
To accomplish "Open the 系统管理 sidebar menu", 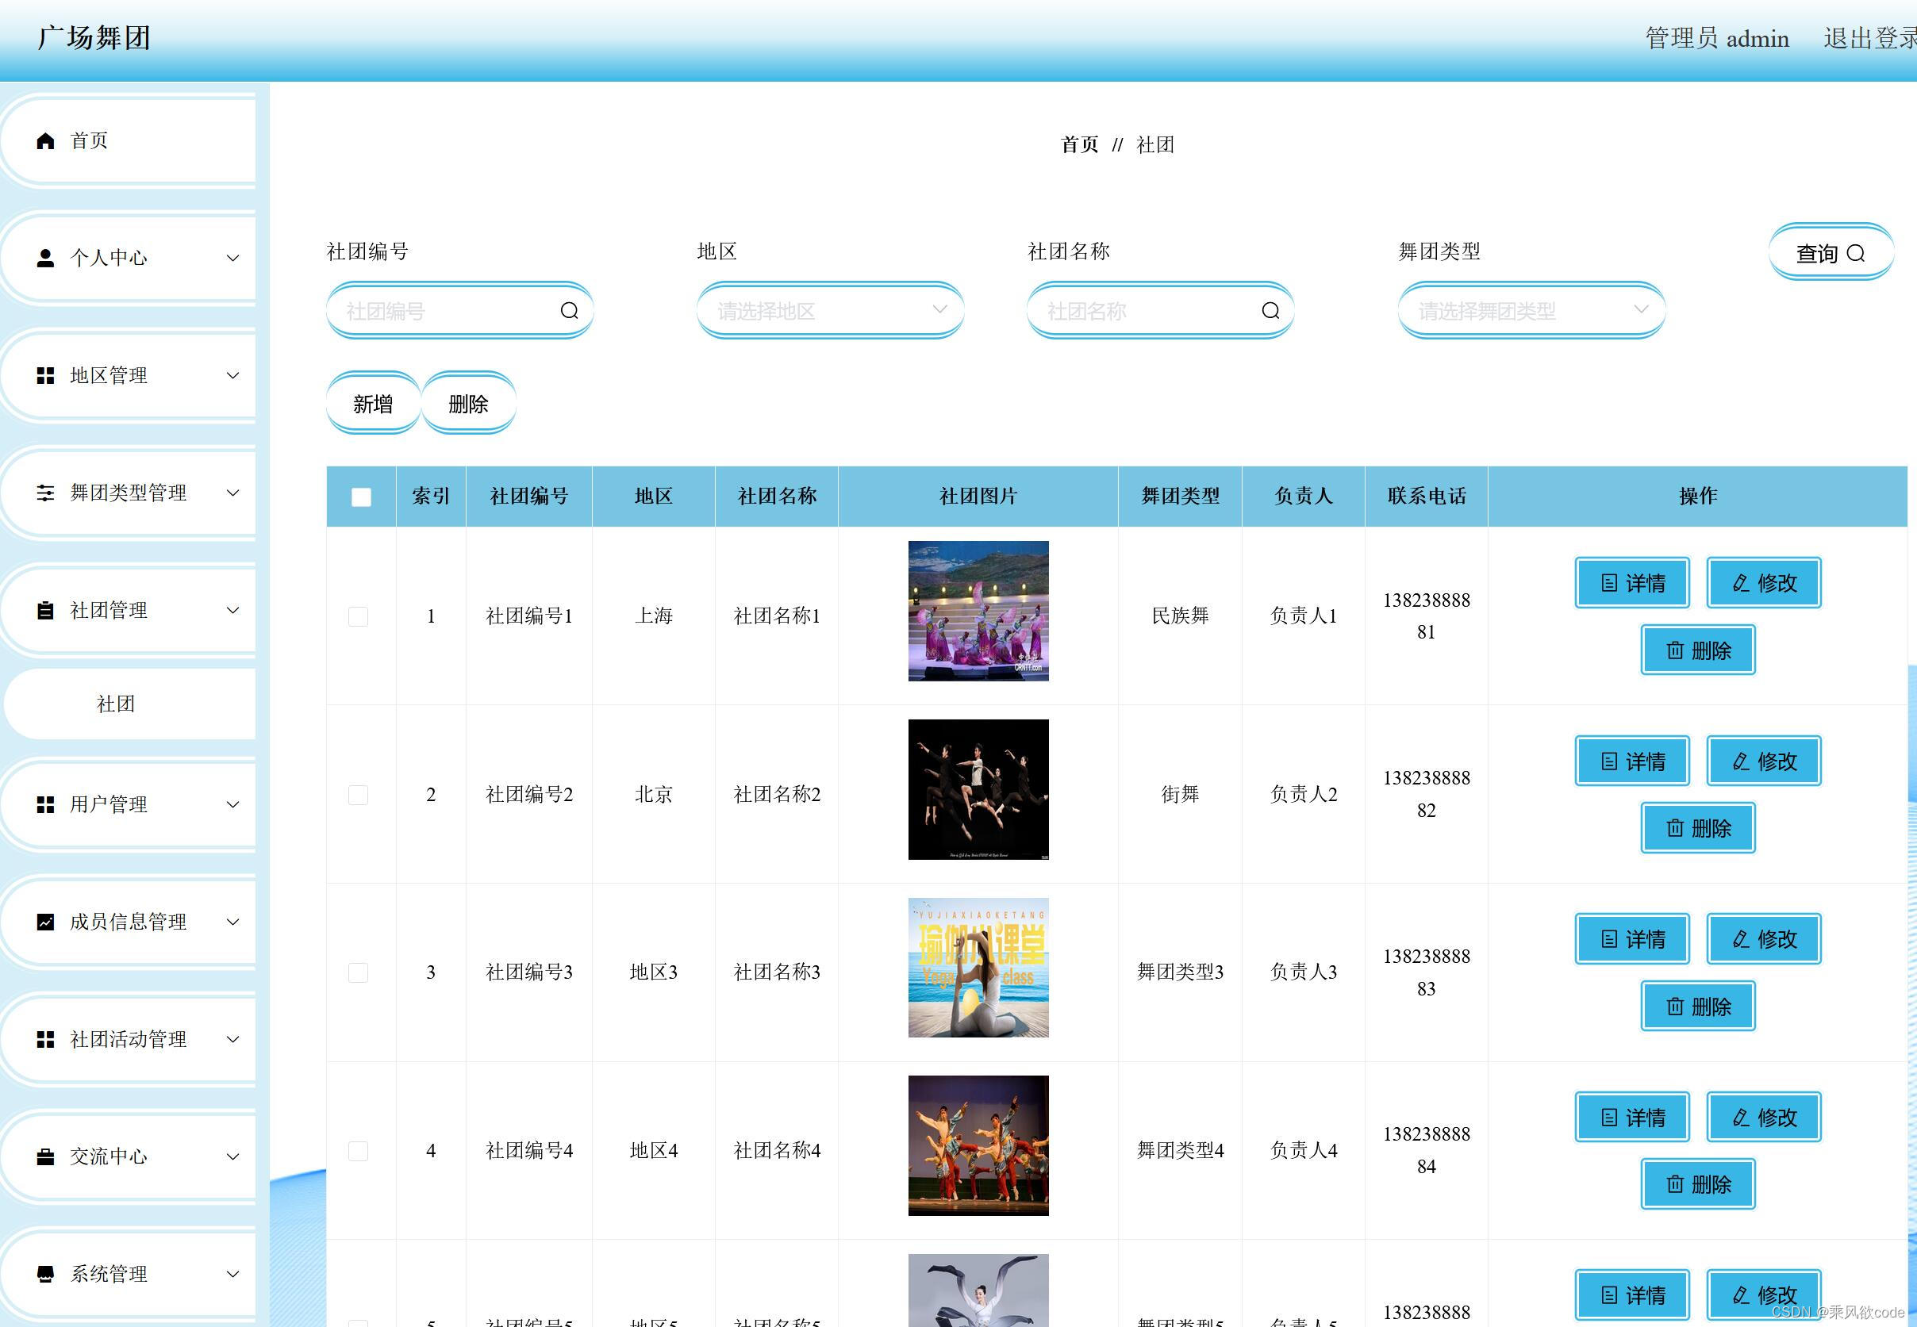I will click(x=129, y=1274).
